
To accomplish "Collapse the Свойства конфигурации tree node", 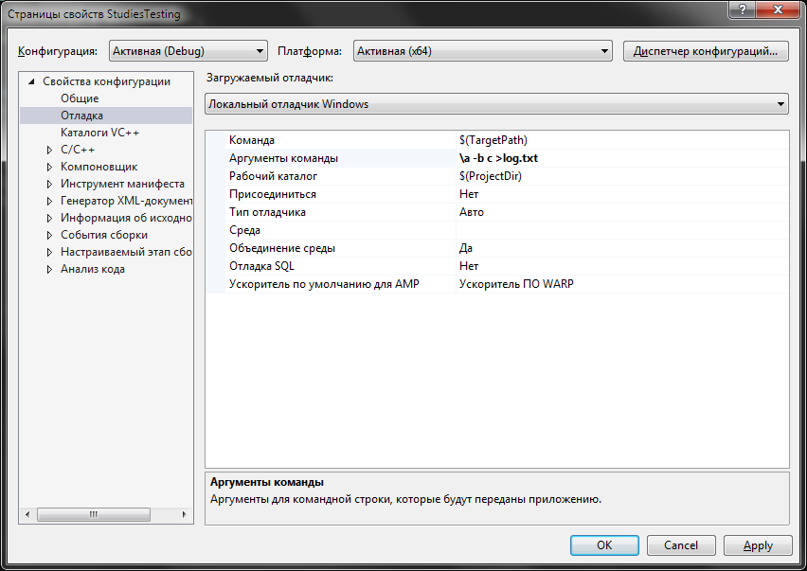I will pyautogui.click(x=31, y=81).
